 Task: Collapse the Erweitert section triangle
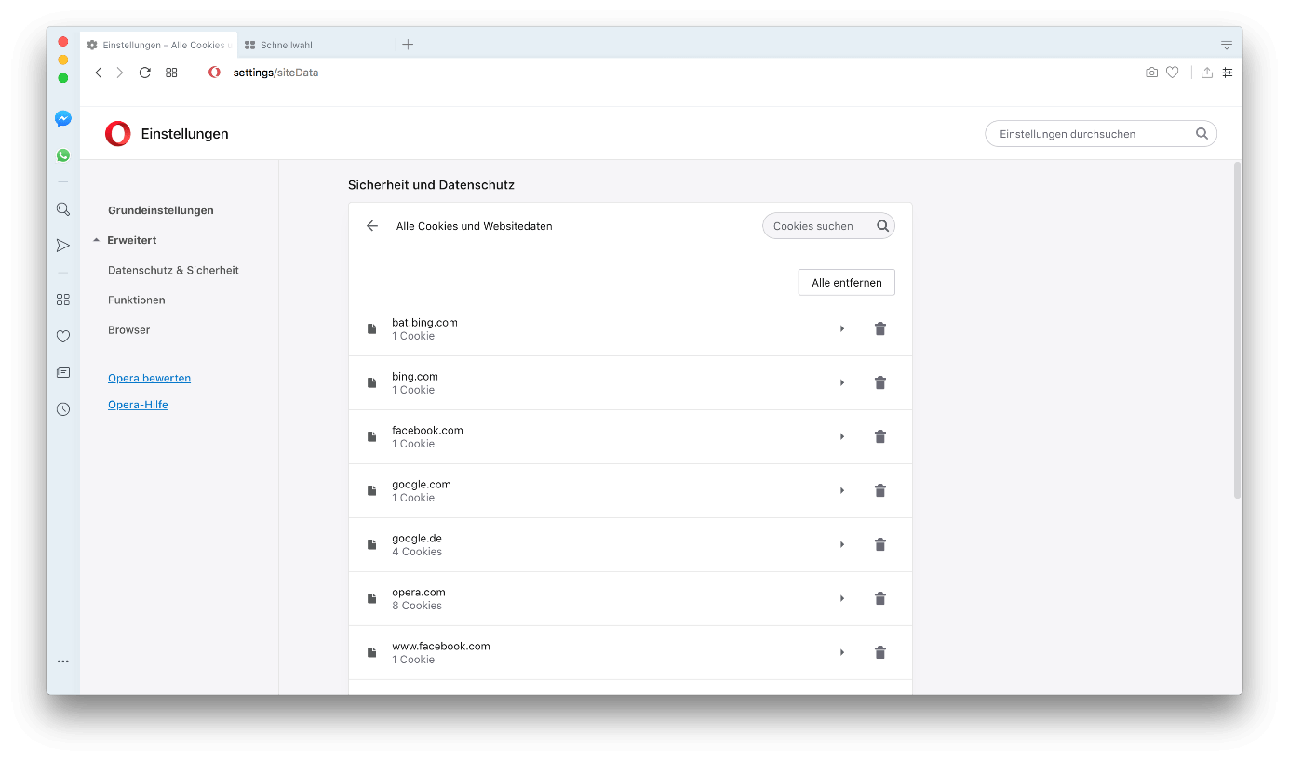(96, 240)
